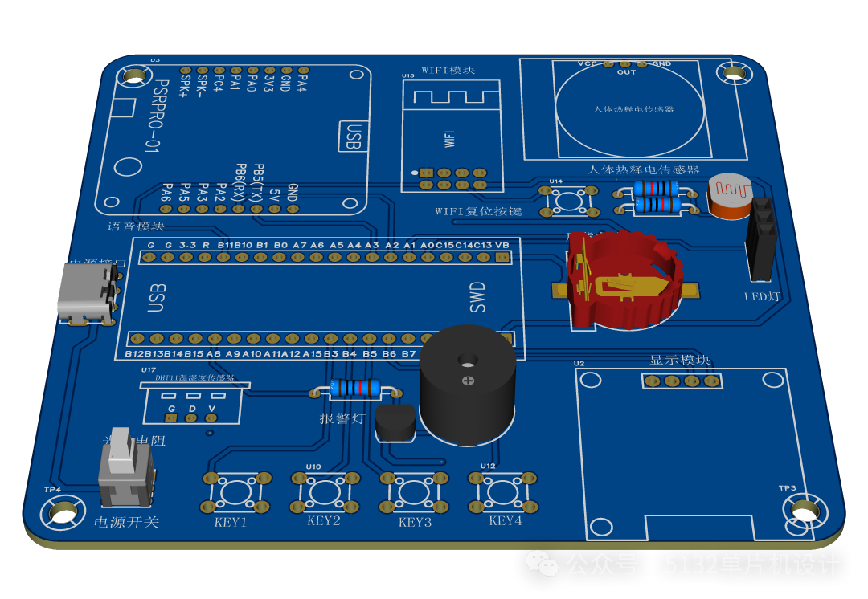
Task: Click the "TP4" test point label
Action: point(52,490)
